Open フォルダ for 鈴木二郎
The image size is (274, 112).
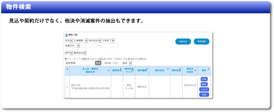(x=204, y=89)
